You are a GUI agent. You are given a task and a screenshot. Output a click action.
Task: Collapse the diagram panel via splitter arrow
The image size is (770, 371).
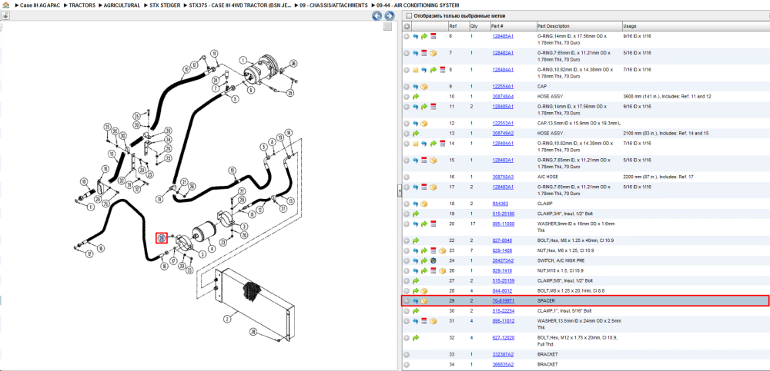click(x=399, y=190)
